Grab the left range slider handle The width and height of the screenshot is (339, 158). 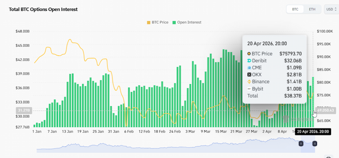click(301, 143)
